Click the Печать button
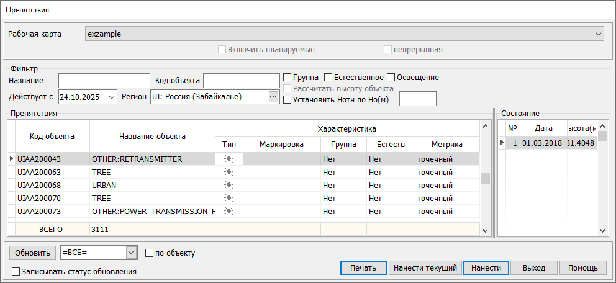616x283 pixels. [x=363, y=268]
